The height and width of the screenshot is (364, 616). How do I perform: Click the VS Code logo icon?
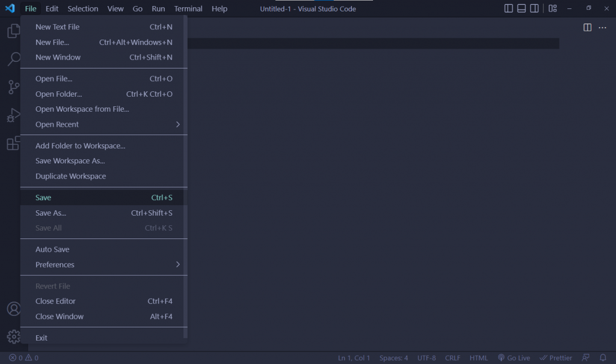(x=10, y=8)
